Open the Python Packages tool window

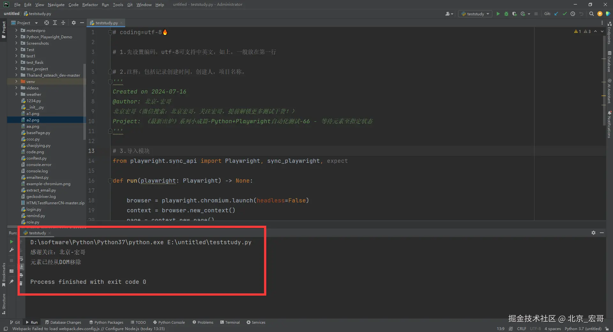pyautogui.click(x=106, y=322)
